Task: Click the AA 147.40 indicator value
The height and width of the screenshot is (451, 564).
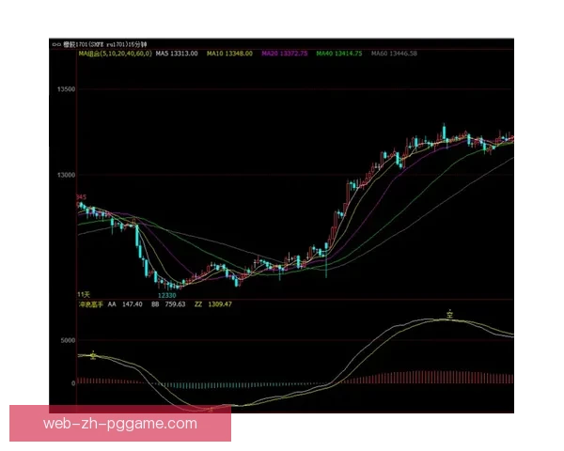Action: (124, 304)
